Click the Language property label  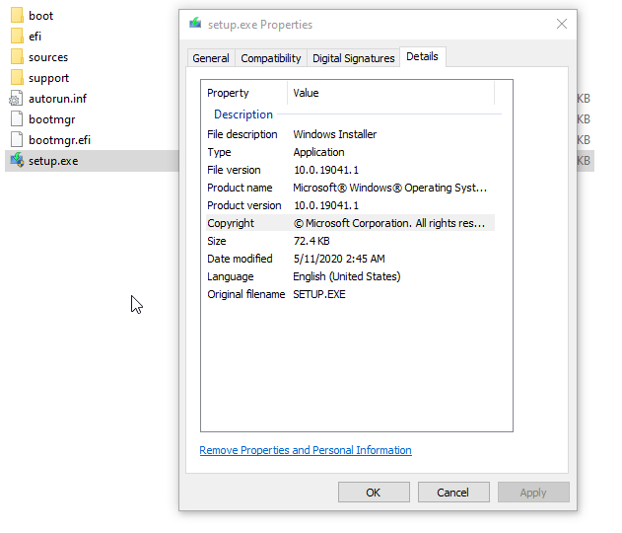click(x=230, y=276)
